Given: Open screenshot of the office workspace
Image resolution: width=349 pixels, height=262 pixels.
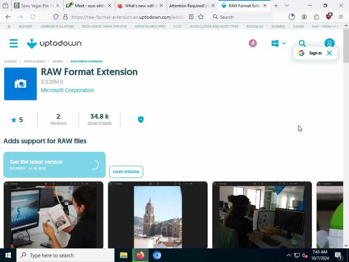Looking at the screenshot, I should [x=262, y=215].
